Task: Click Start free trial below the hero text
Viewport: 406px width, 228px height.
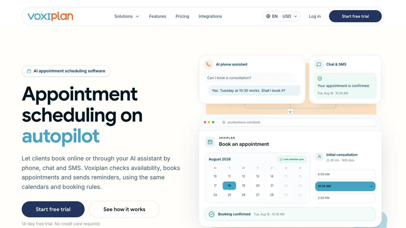Action: tap(53, 209)
